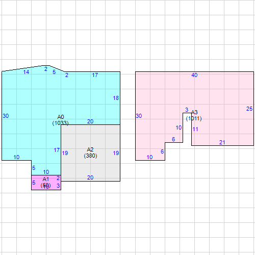The height and width of the screenshot is (255, 255).
Task: Click the 5 dimension on A0's lower step edge
Action: [34, 168]
